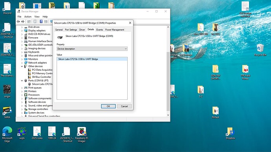
Task: Open the Microsoft Edge desktop icon
Action: point(7,135)
